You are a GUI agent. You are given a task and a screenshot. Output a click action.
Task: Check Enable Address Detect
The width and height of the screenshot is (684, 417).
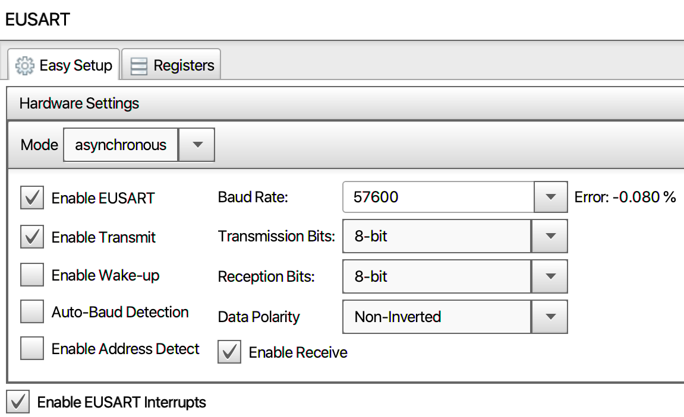click(32, 349)
